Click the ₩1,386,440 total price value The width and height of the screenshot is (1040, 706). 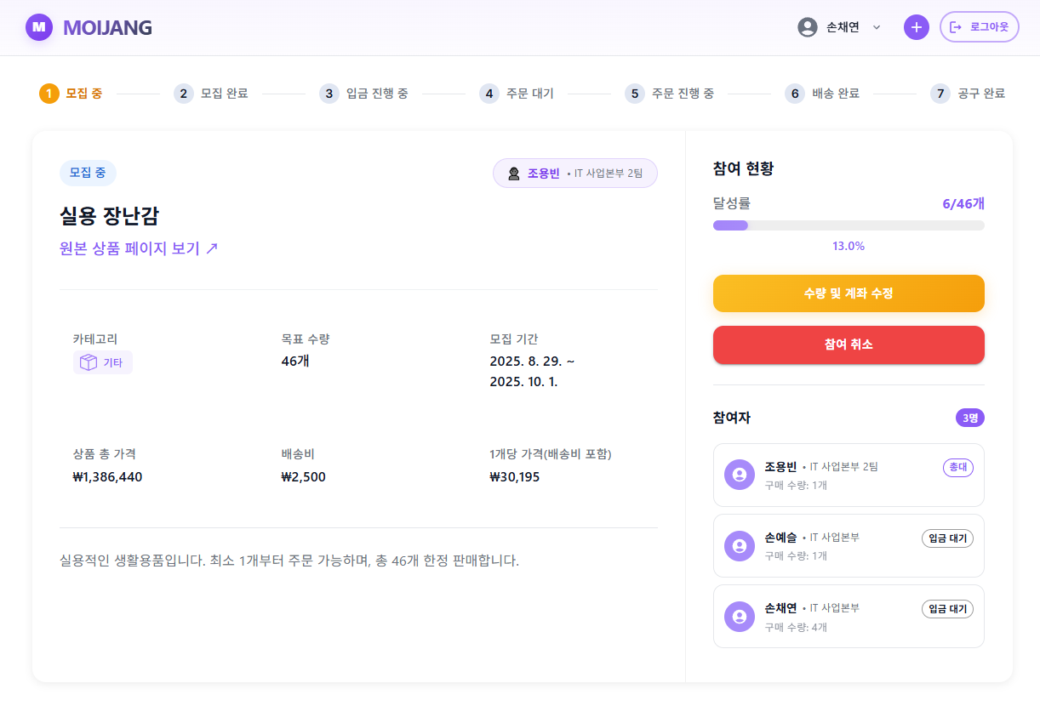pos(107,476)
